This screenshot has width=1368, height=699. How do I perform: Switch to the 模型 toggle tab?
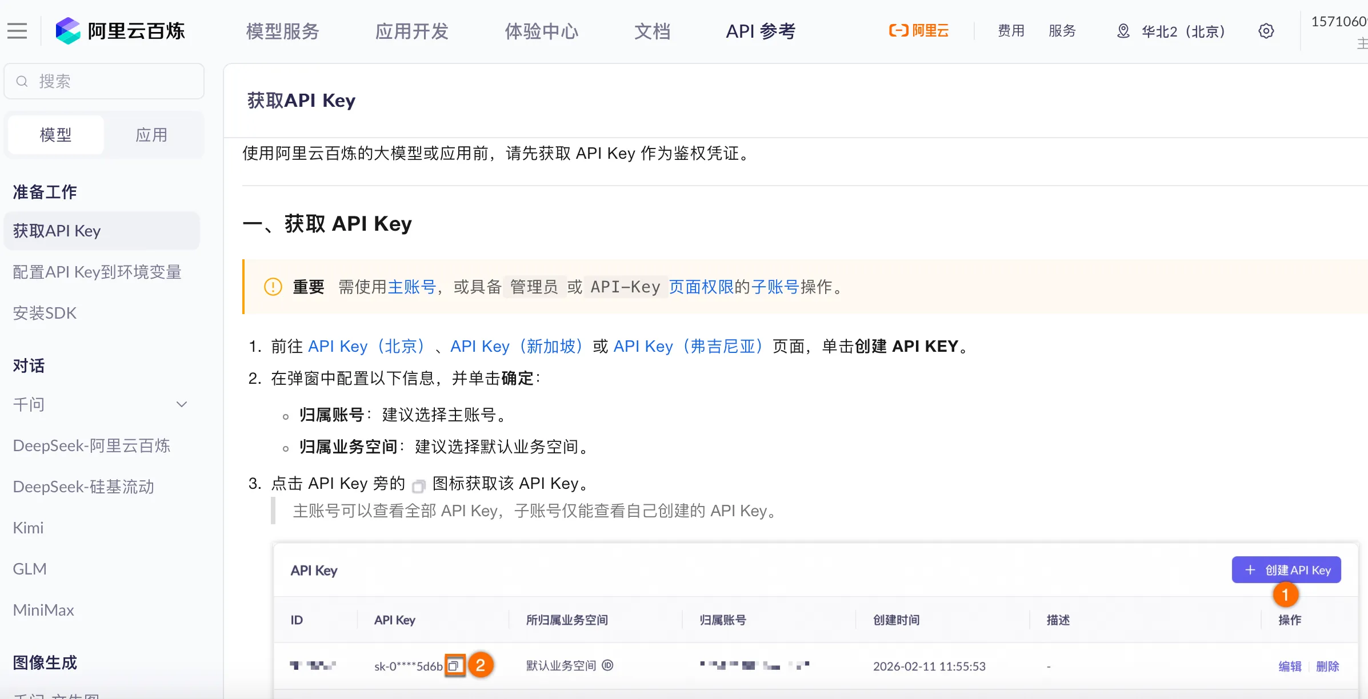(56, 135)
